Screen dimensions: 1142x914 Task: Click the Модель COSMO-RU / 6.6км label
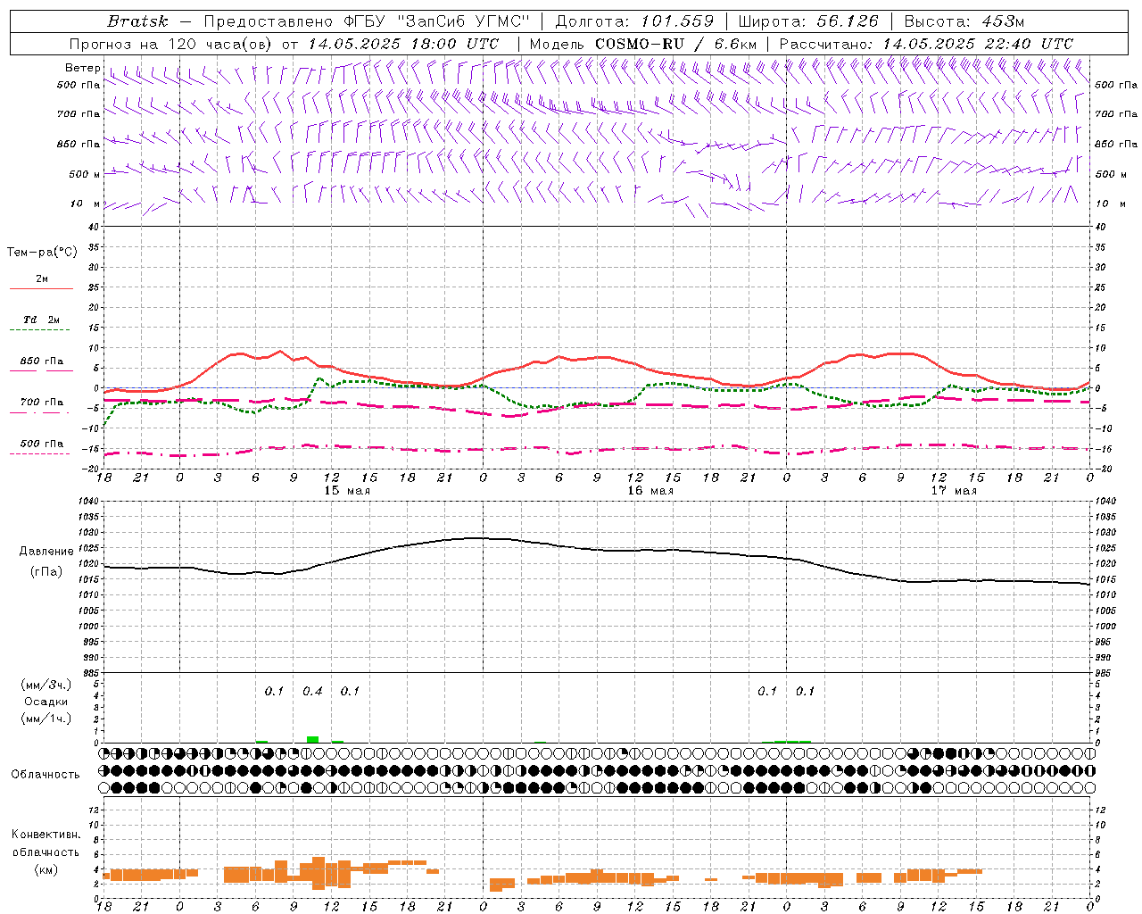click(643, 44)
